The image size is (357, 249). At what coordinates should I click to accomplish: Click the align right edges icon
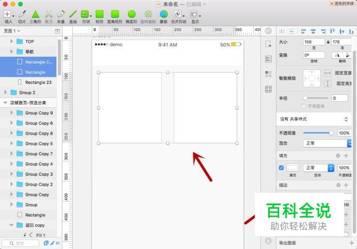(x=323, y=31)
